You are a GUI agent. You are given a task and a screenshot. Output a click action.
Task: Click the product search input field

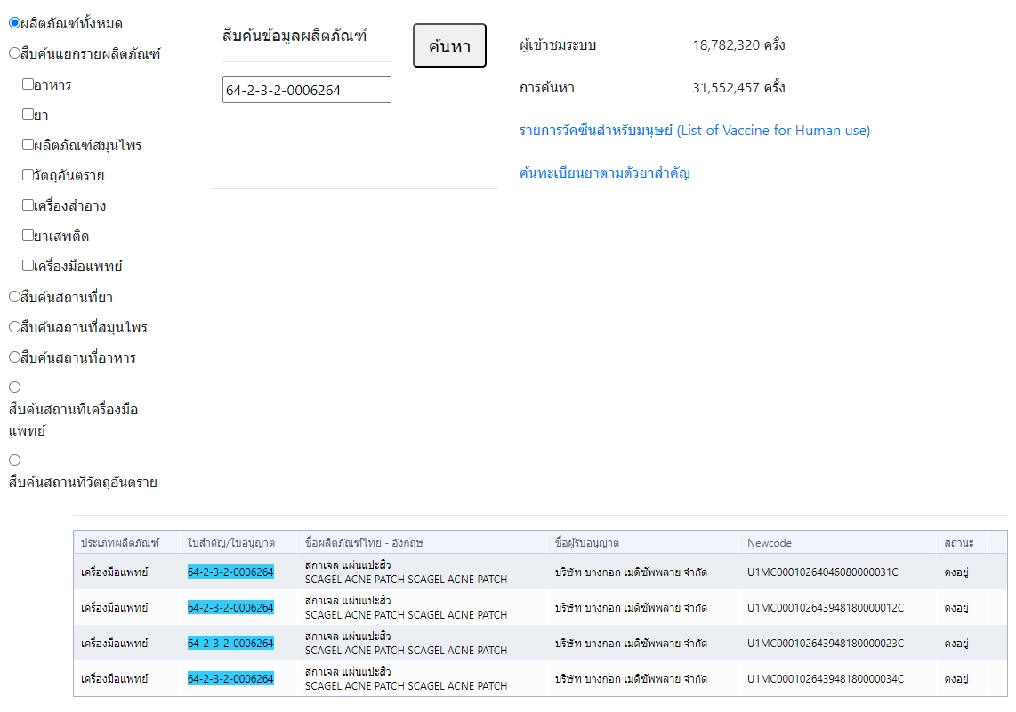(x=306, y=90)
